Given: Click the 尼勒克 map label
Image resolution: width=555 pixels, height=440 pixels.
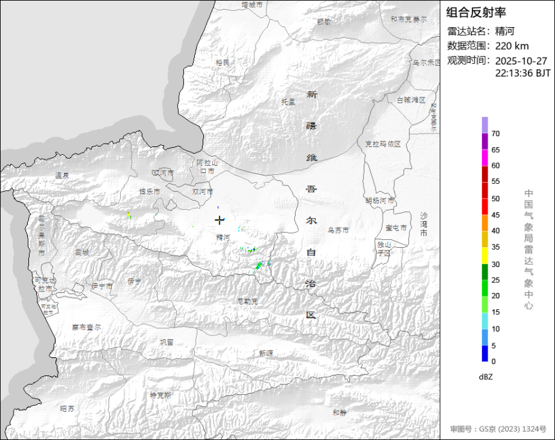Looking at the screenshot, I should point(247,301).
